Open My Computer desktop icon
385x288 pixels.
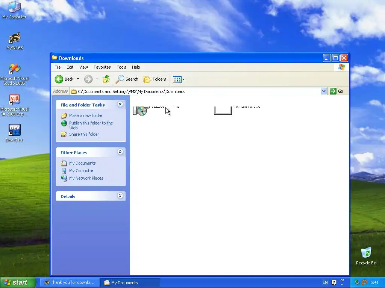[x=14, y=10]
